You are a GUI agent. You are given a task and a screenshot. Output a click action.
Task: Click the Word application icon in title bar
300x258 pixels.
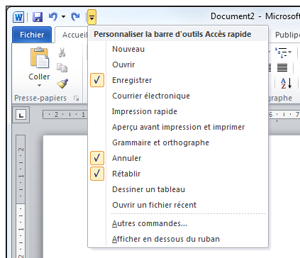click(18, 17)
